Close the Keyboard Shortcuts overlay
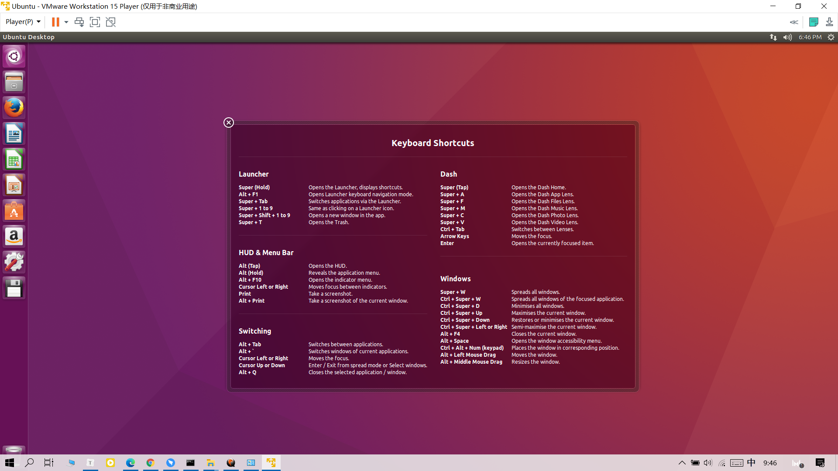 point(229,123)
